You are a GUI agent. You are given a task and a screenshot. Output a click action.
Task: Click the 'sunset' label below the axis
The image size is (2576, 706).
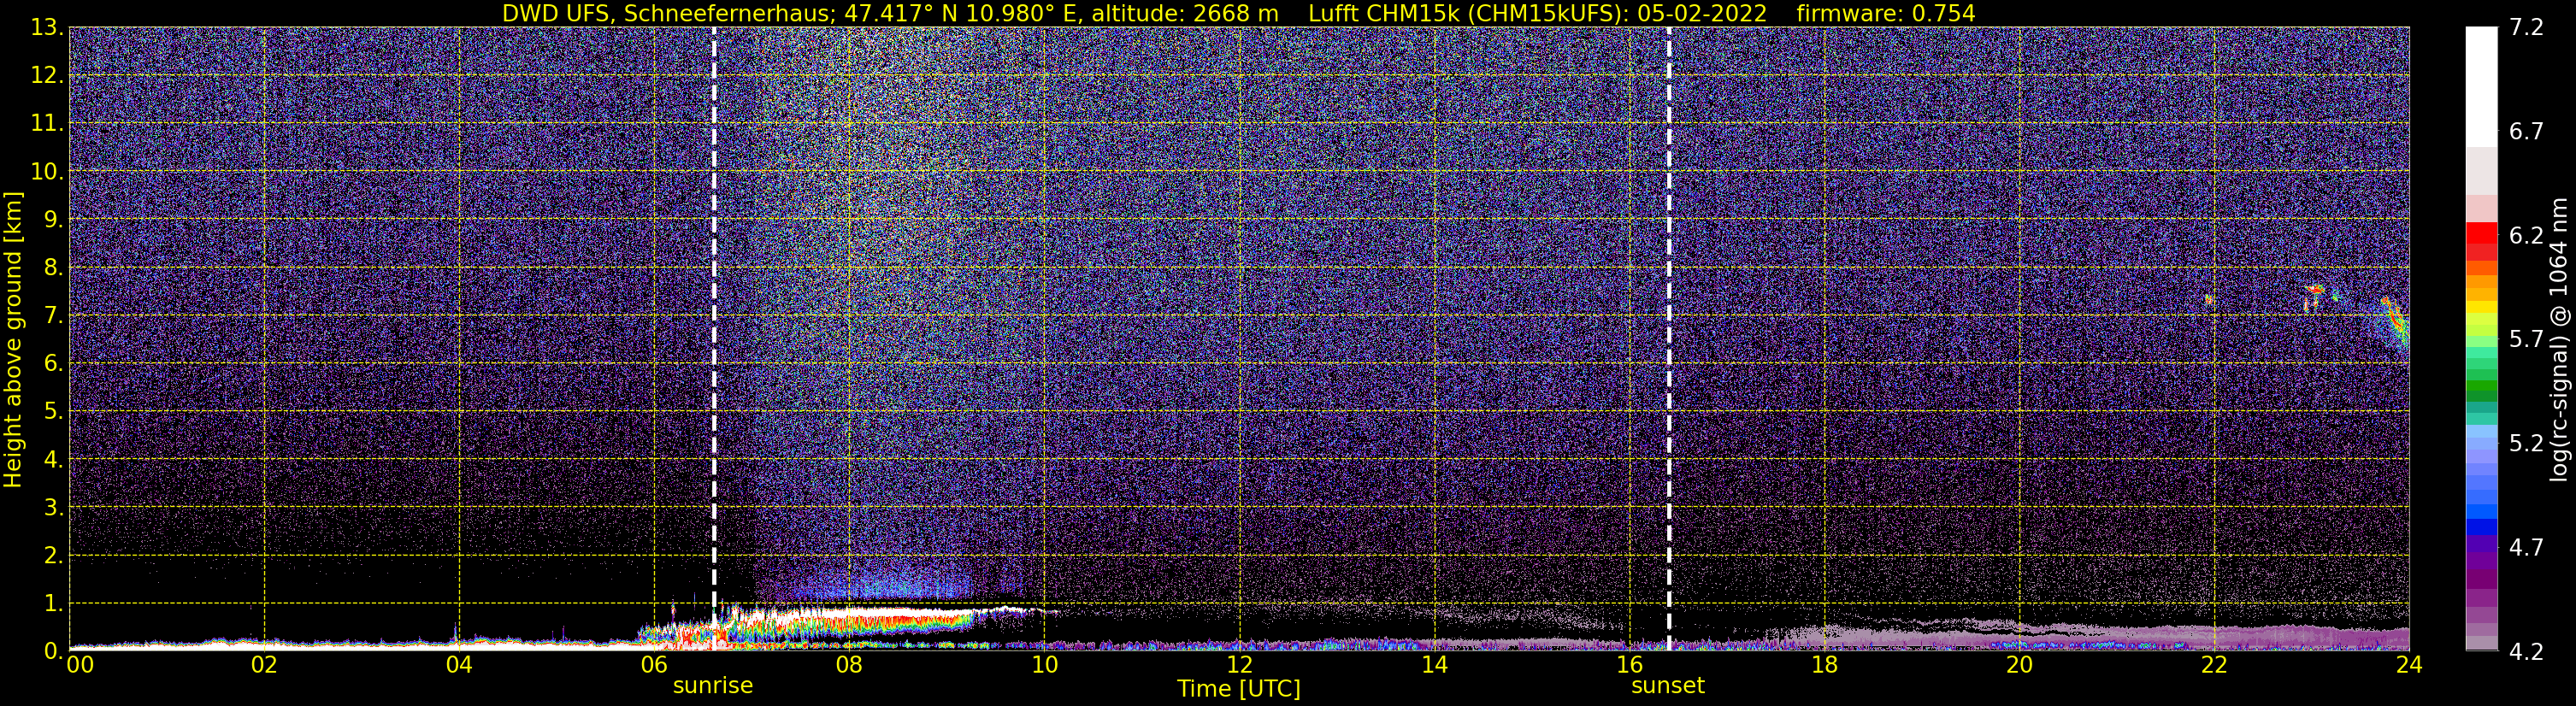[1668, 686]
